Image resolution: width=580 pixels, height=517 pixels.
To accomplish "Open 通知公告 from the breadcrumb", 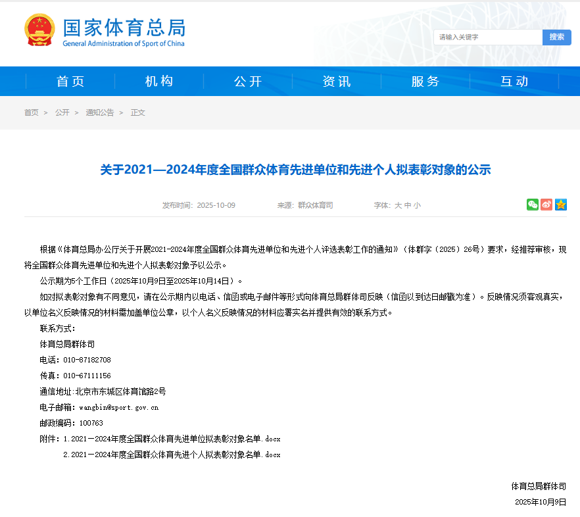I will click(99, 112).
